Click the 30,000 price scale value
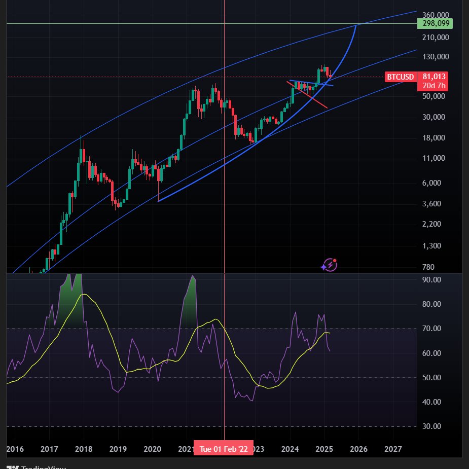The width and height of the screenshot is (469, 469). (x=434, y=117)
